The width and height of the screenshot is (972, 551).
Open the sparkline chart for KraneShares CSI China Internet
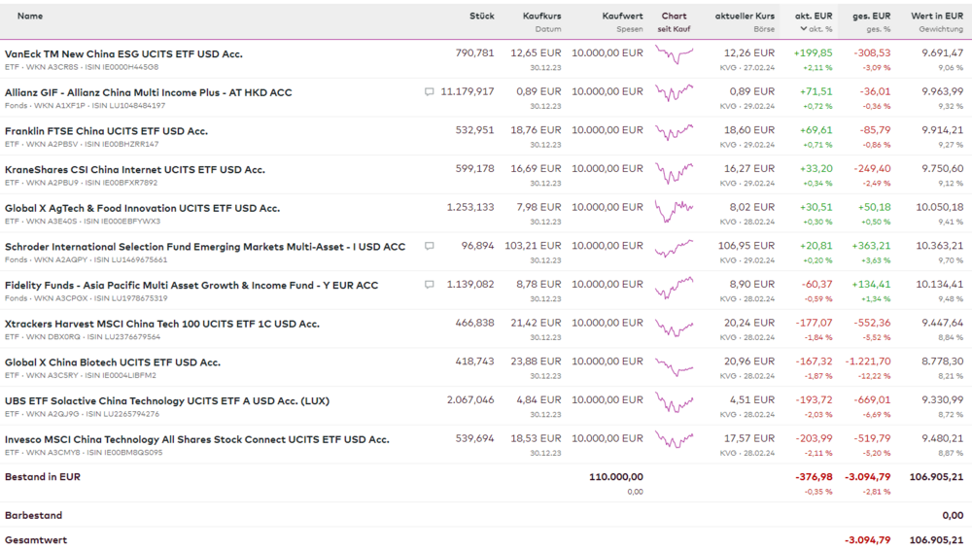tap(674, 173)
